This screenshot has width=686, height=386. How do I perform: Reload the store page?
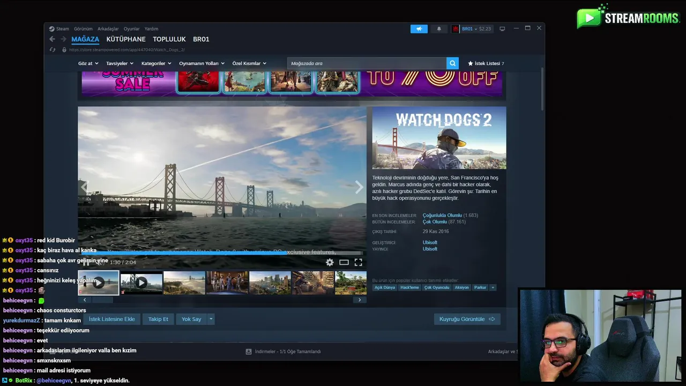[53, 50]
